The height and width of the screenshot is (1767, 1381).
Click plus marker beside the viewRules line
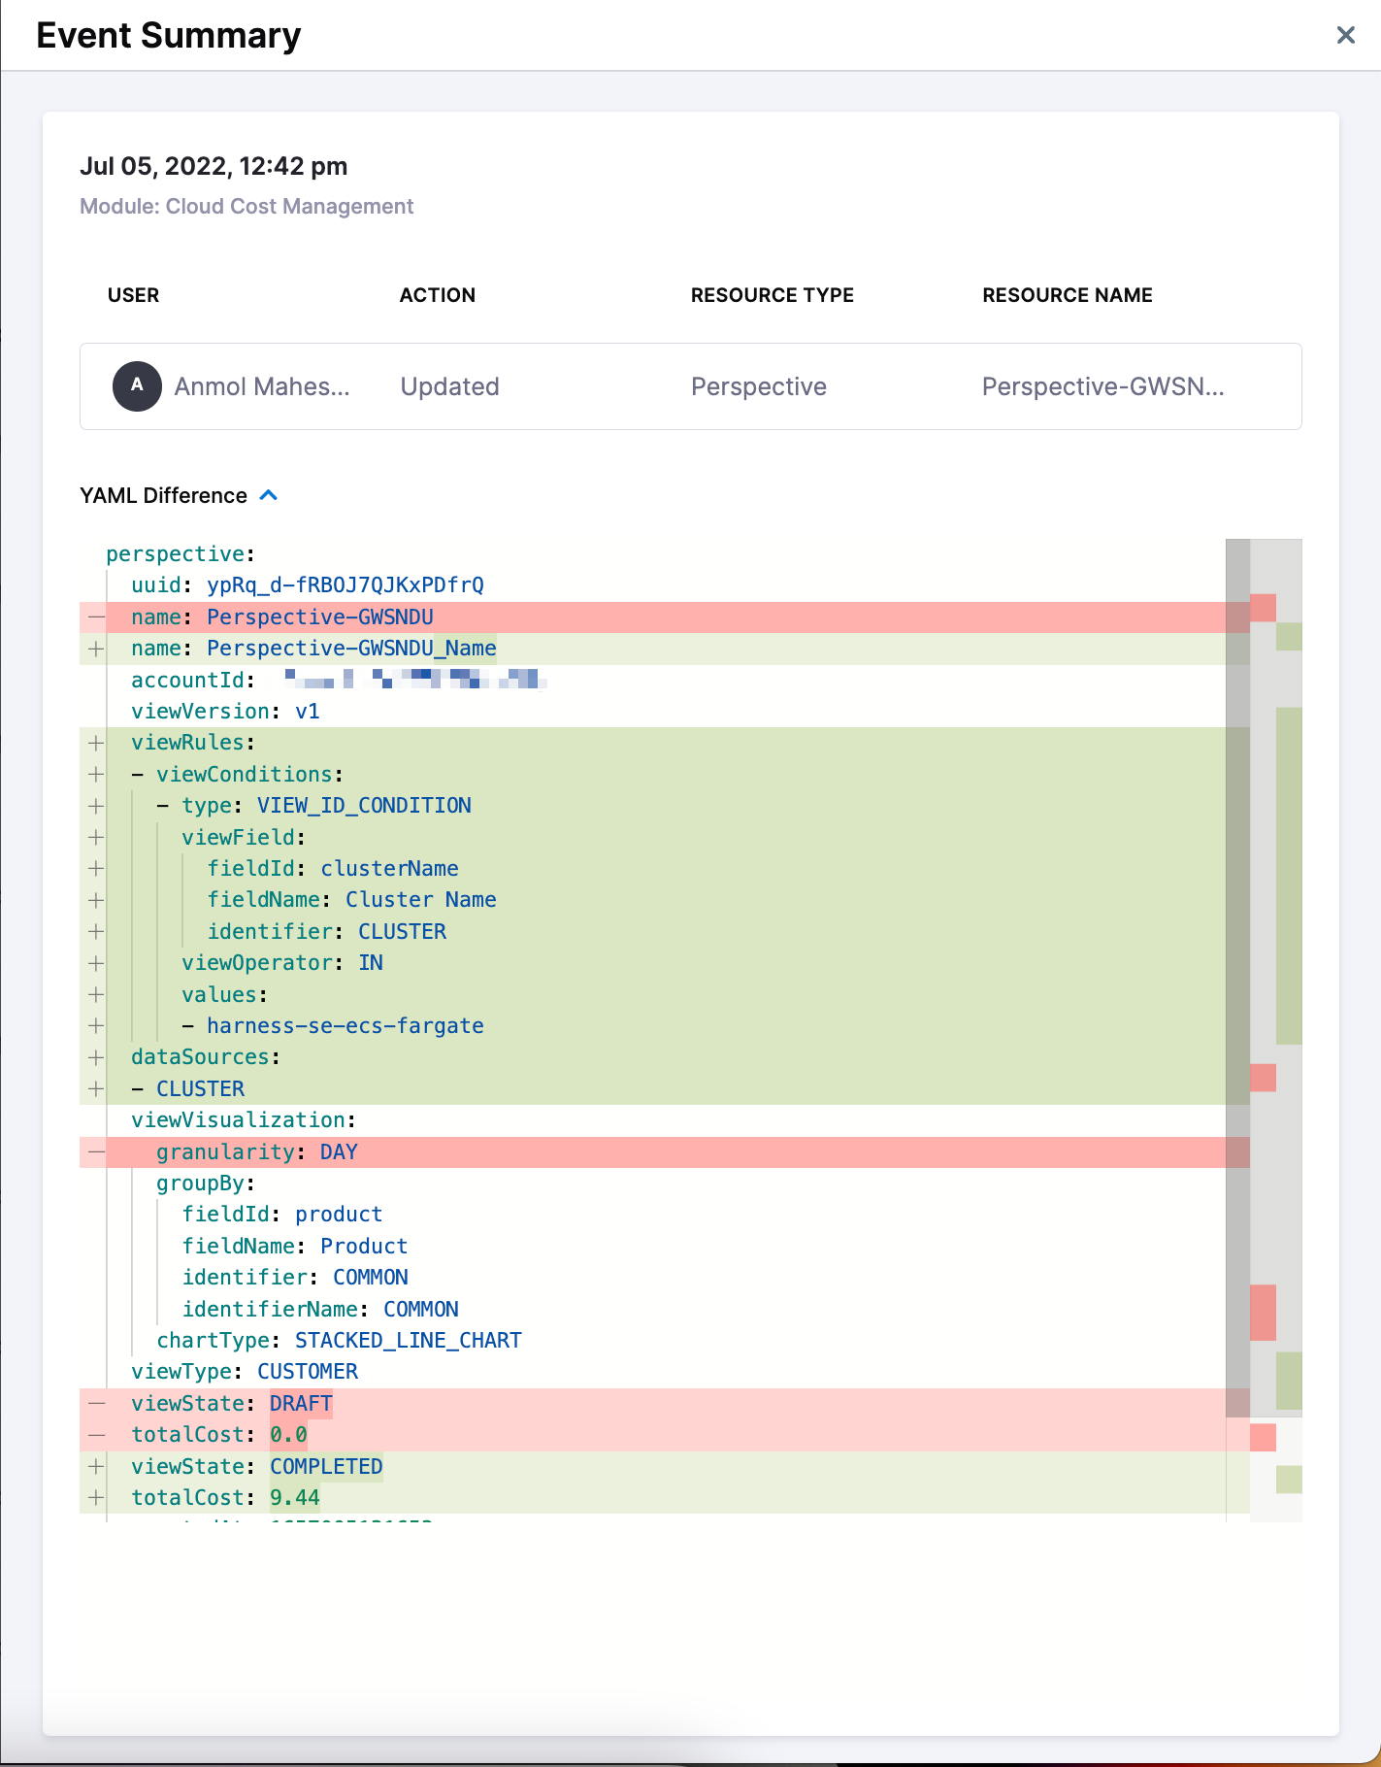[x=96, y=743]
